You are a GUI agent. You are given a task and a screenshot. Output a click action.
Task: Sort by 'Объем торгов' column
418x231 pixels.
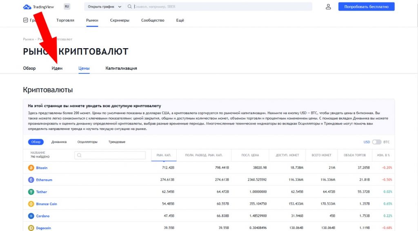click(355, 155)
